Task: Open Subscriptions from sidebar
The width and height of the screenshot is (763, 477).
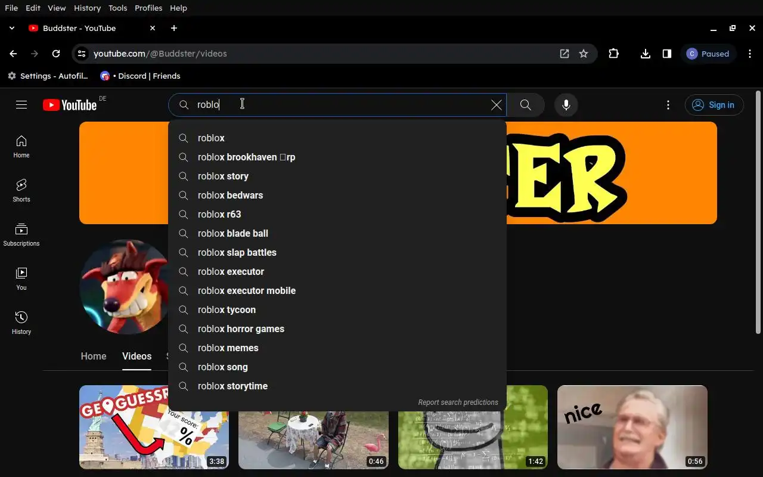Action: click(x=21, y=235)
